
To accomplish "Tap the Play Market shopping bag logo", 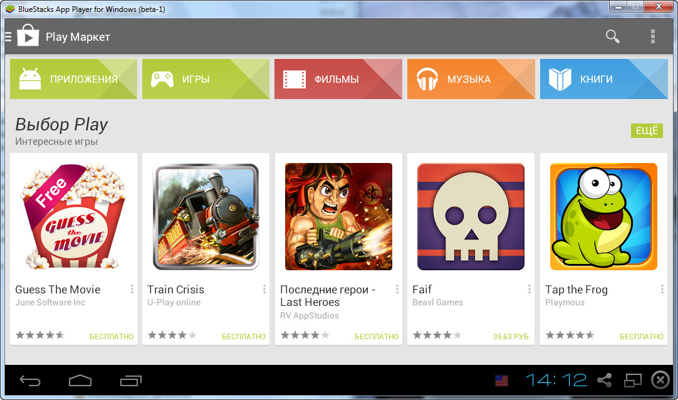I will tap(28, 36).
